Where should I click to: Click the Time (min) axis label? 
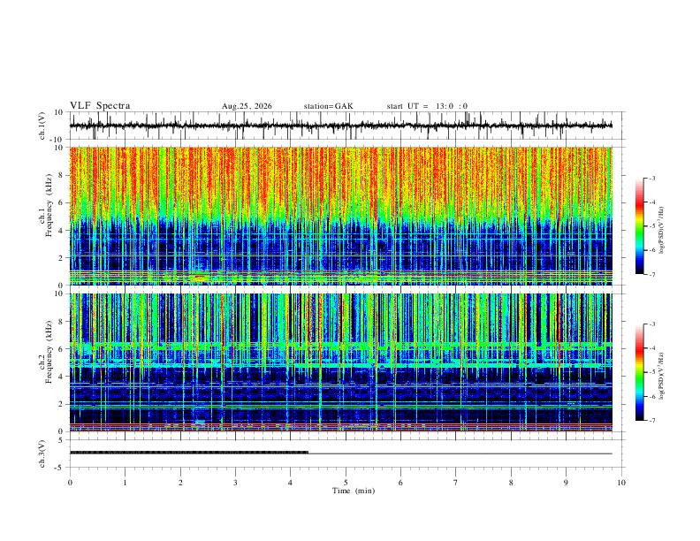coord(354,491)
